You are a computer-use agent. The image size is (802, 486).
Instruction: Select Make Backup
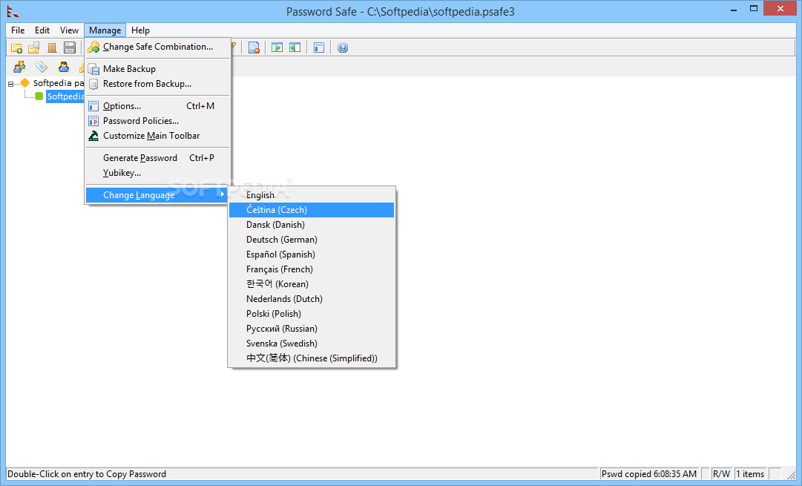[158, 68]
